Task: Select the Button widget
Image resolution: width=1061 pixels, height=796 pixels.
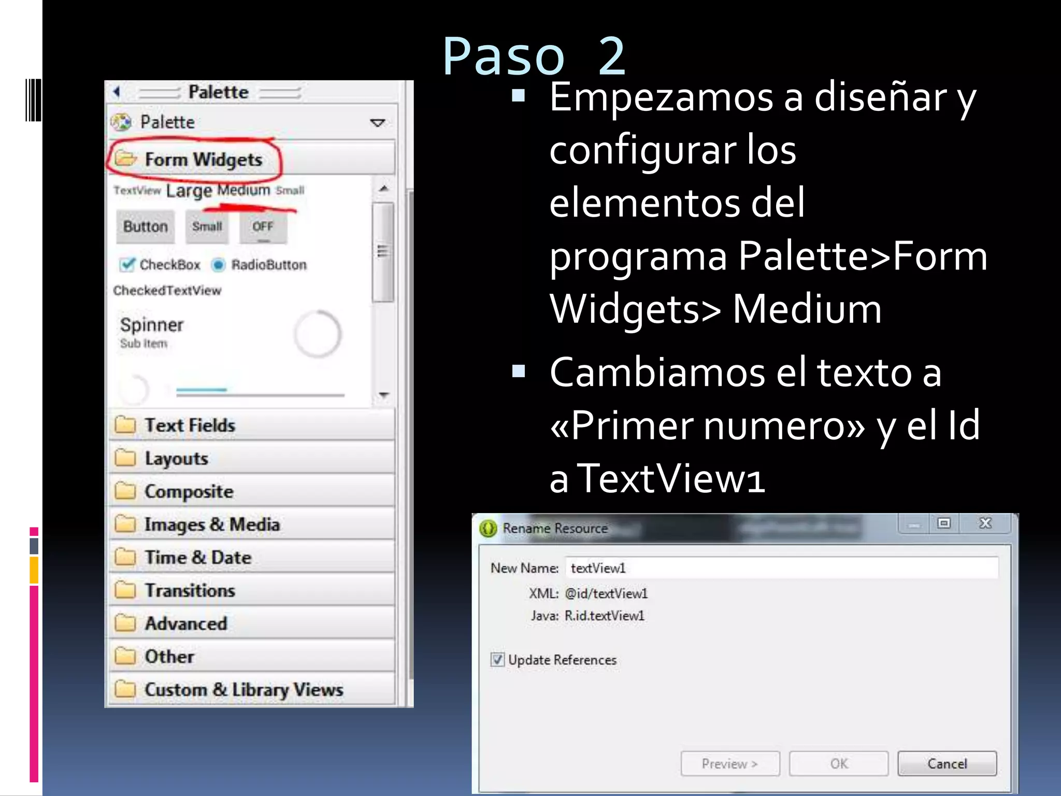Action: [146, 226]
